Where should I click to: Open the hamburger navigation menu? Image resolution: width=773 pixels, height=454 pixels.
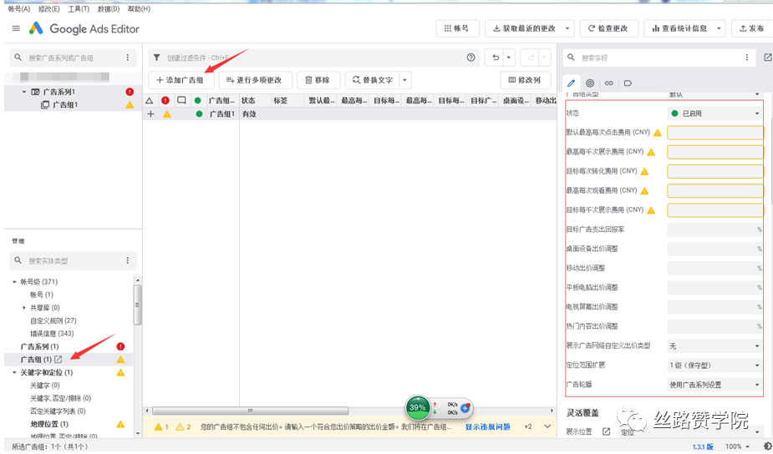tap(16, 28)
